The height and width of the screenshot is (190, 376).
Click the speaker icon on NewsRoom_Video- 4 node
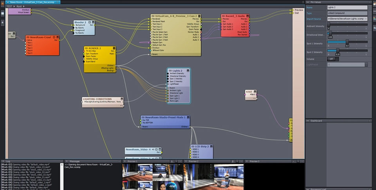[153, 149]
